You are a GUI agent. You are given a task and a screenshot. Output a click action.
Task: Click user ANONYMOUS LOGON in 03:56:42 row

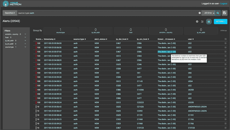(197, 107)
